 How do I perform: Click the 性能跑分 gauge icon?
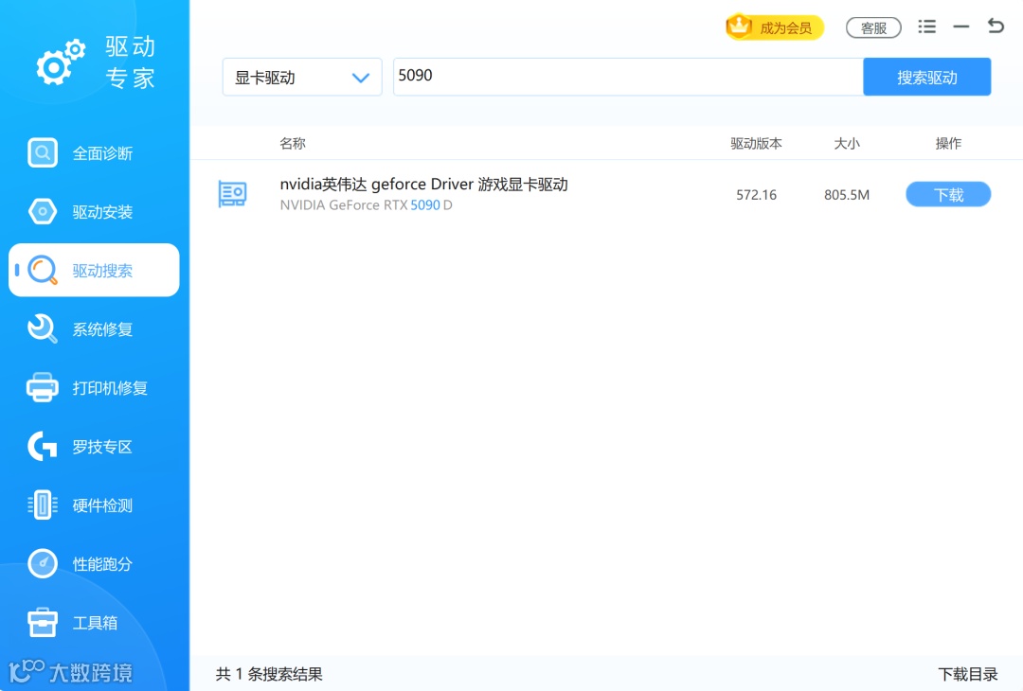[43, 563]
